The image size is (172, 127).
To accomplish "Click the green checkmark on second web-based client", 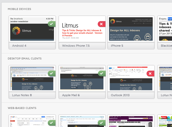I will click(102, 123).
